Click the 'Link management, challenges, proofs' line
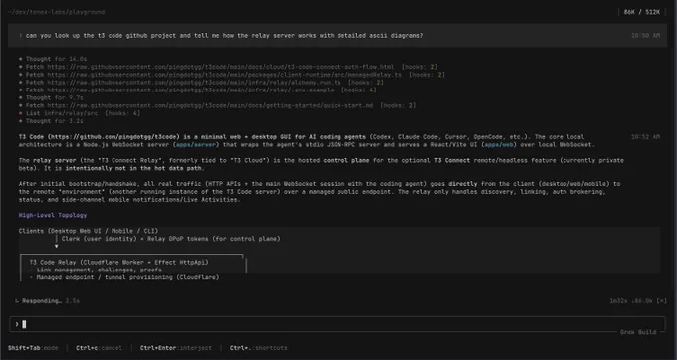Screen dimensions: 677x360 click(x=96, y=270)
